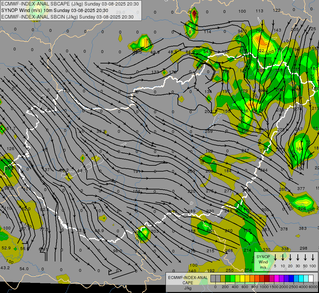
Task: Click the 30 label in wind legend
Action: point(297,266)
